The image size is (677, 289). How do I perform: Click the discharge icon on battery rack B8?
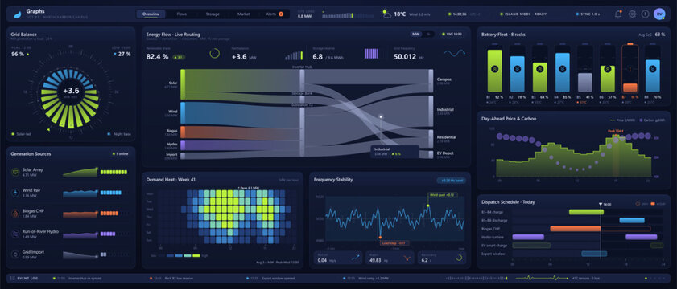point(652,69)
